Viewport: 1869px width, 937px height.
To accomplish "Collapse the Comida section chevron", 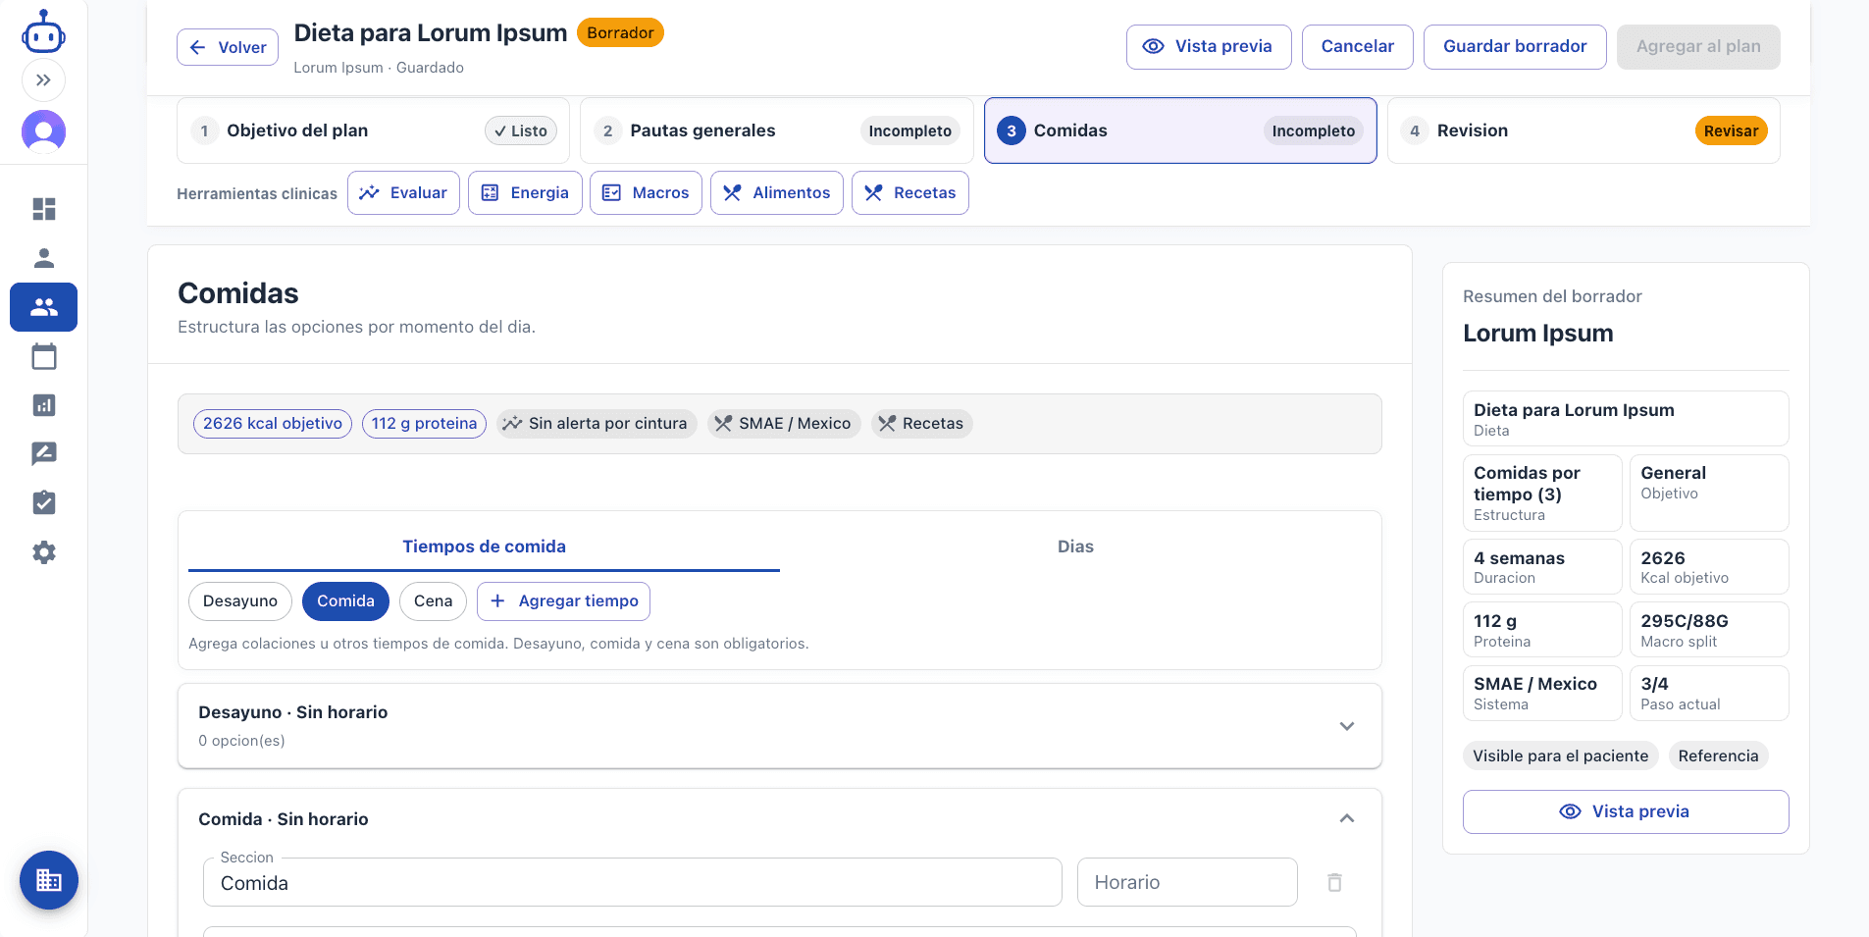I will [1347, 818].
